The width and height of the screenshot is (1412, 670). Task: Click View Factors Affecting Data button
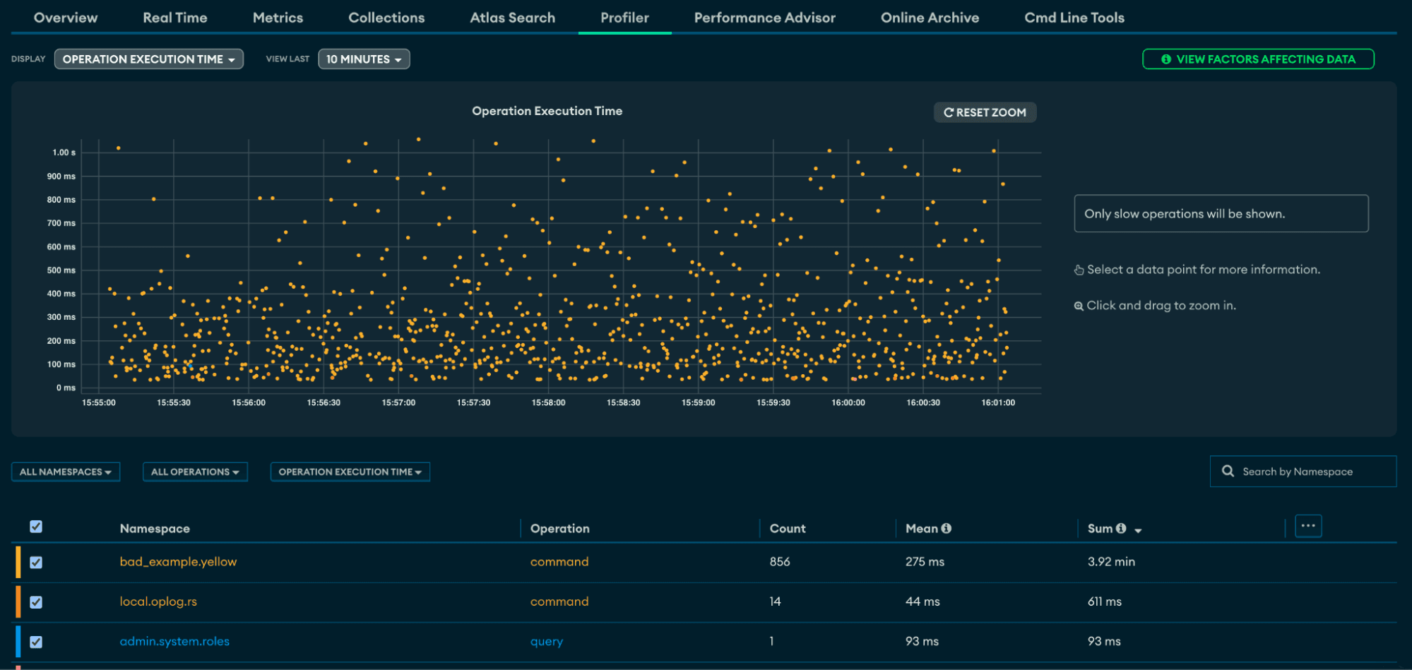coord(1258,59)
